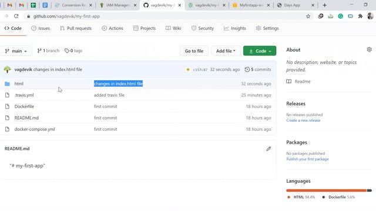Open the Add file dropdown

tap(226, 51)
